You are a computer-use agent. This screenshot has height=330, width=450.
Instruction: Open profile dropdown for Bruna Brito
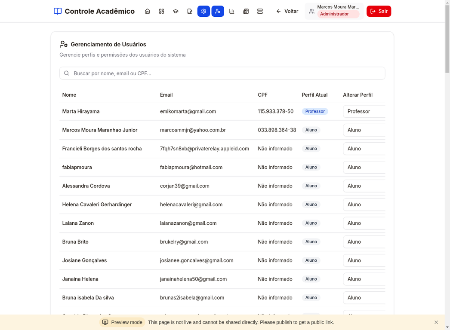(x=364, y=242)
